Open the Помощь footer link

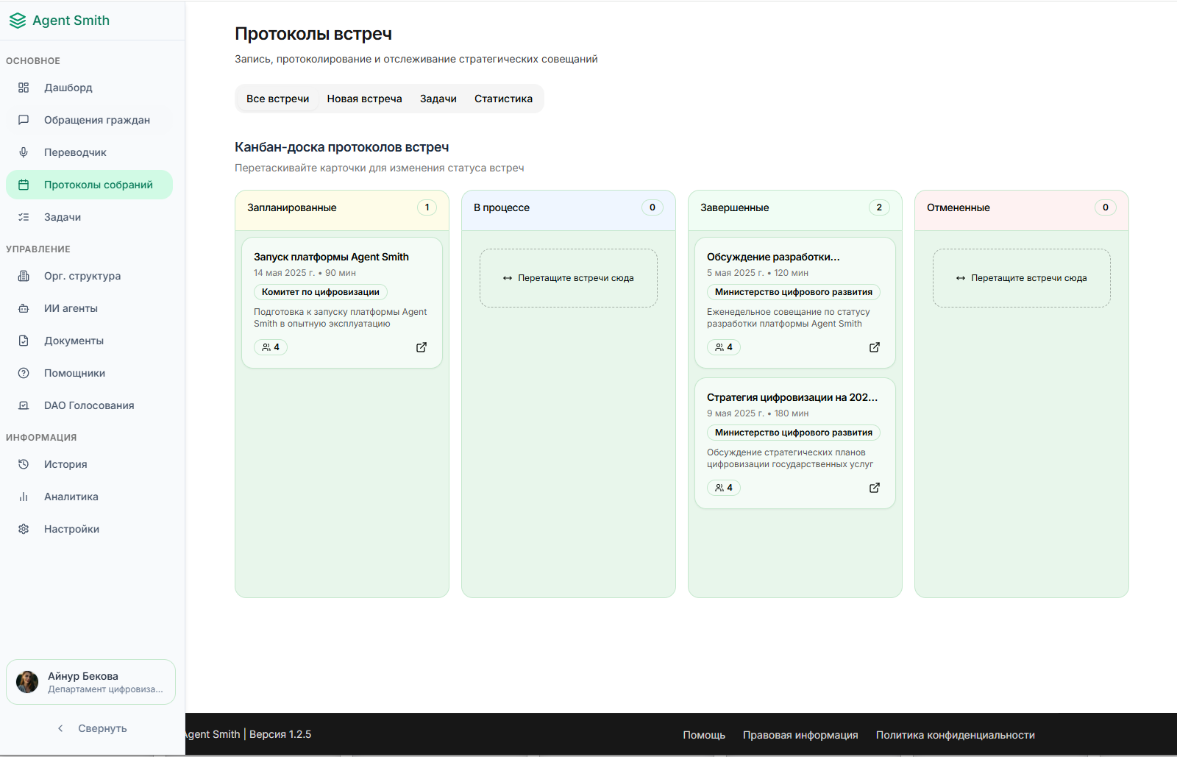pyautogui.click(x=703, y=735)
